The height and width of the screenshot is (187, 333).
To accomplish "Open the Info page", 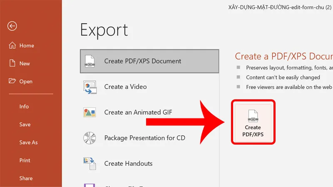I will [24, 106].
